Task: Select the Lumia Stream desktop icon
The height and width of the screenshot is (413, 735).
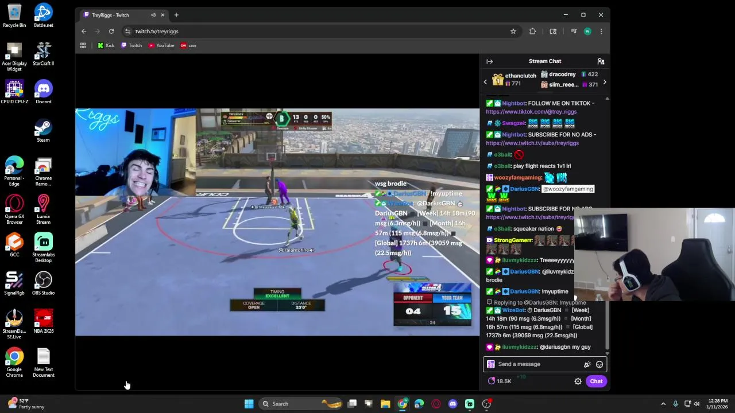Action: [x=44, y=209]
